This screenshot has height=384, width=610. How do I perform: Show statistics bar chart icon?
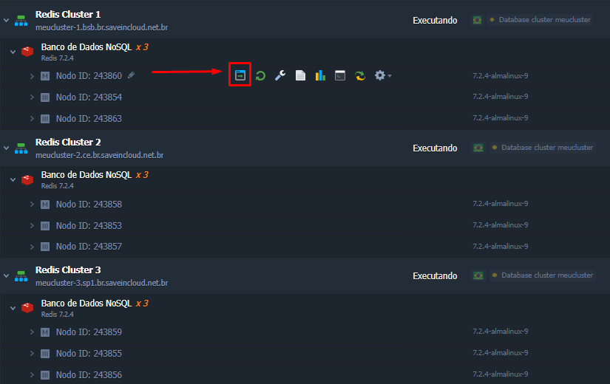pyautogui.click(x=320, y=75)
